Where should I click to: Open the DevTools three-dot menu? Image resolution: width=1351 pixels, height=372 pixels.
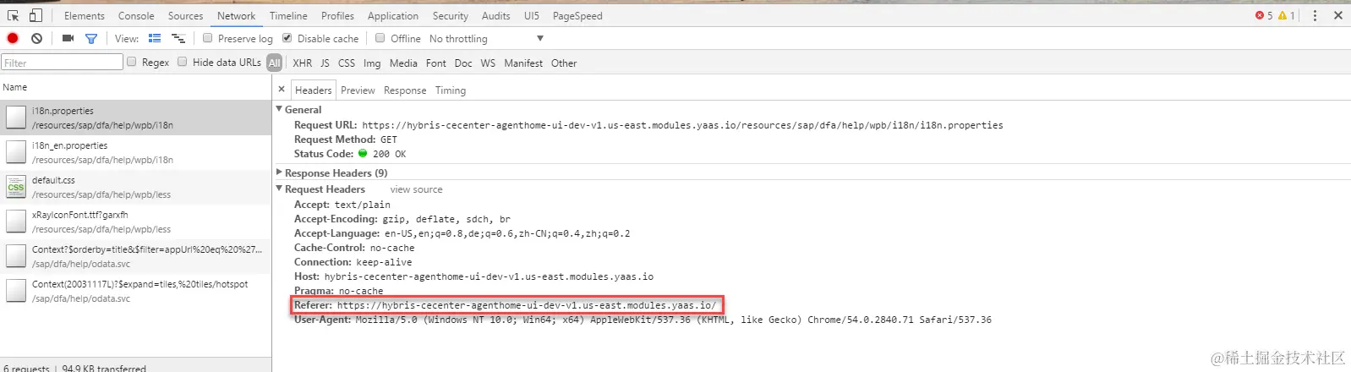coord(1315,15)
